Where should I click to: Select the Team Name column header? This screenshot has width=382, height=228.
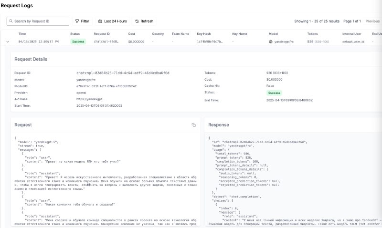click(180, 34)
